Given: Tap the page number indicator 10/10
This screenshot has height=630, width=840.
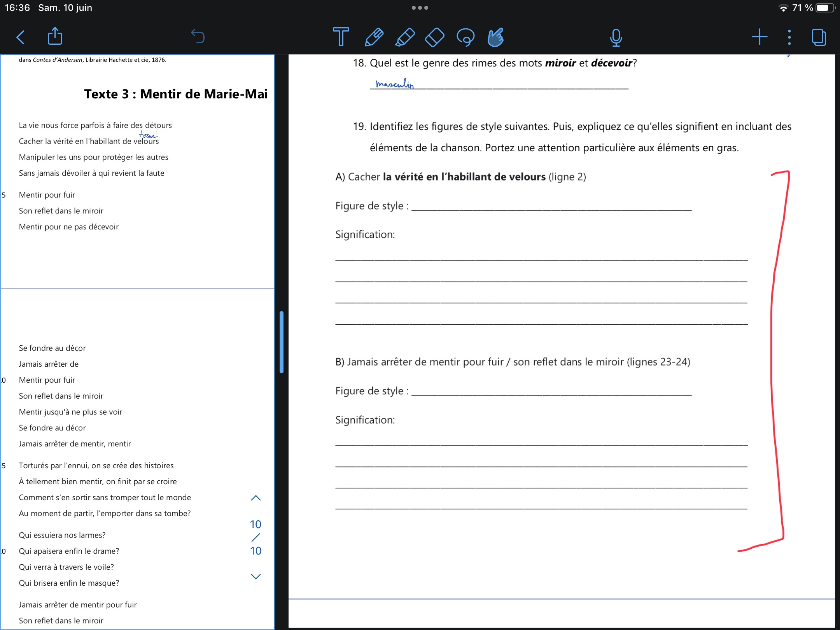Looking at the screenshot, I should (255, 537).
